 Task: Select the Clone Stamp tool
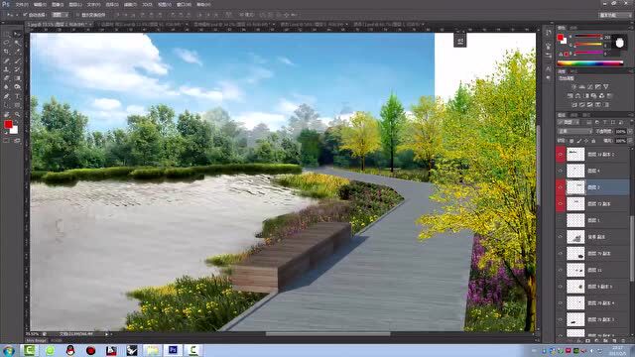pyautogui.click(x=7, y=69)
